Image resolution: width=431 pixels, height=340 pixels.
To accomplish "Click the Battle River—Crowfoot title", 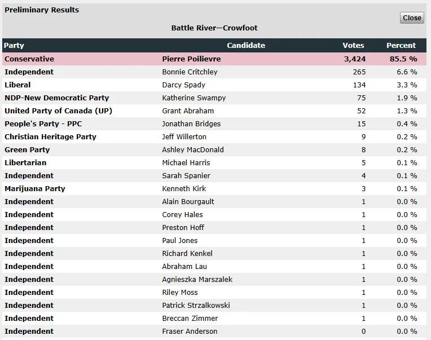I will 214,28.
